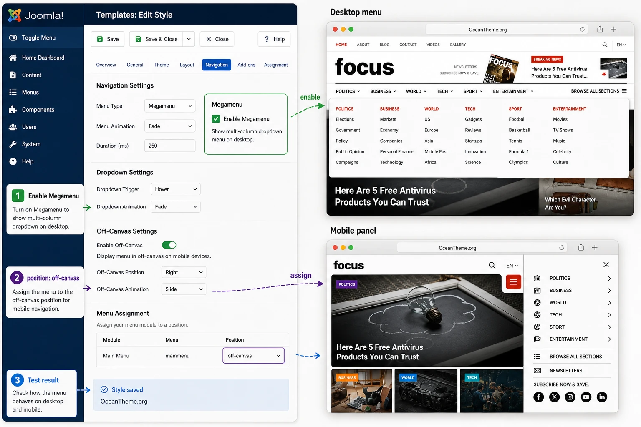Switch to the General tab
This screenshot has height=427, width=641.
click(135, 65)
